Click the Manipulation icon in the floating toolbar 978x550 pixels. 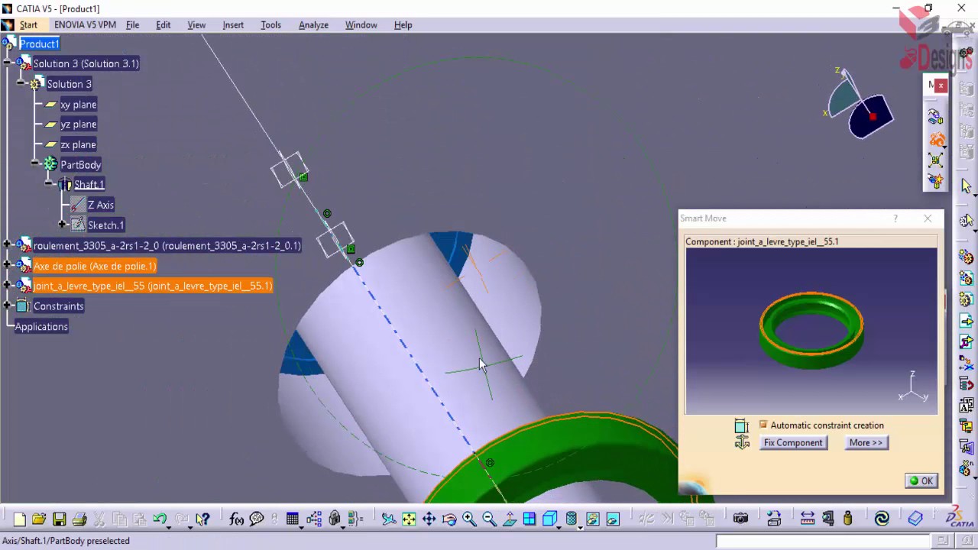pos(936,117)
